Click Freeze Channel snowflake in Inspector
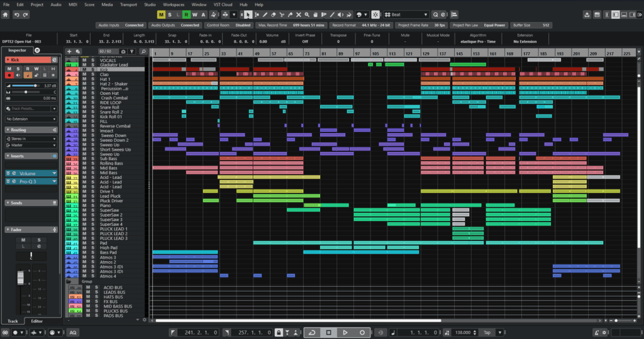 click(53, 75)
